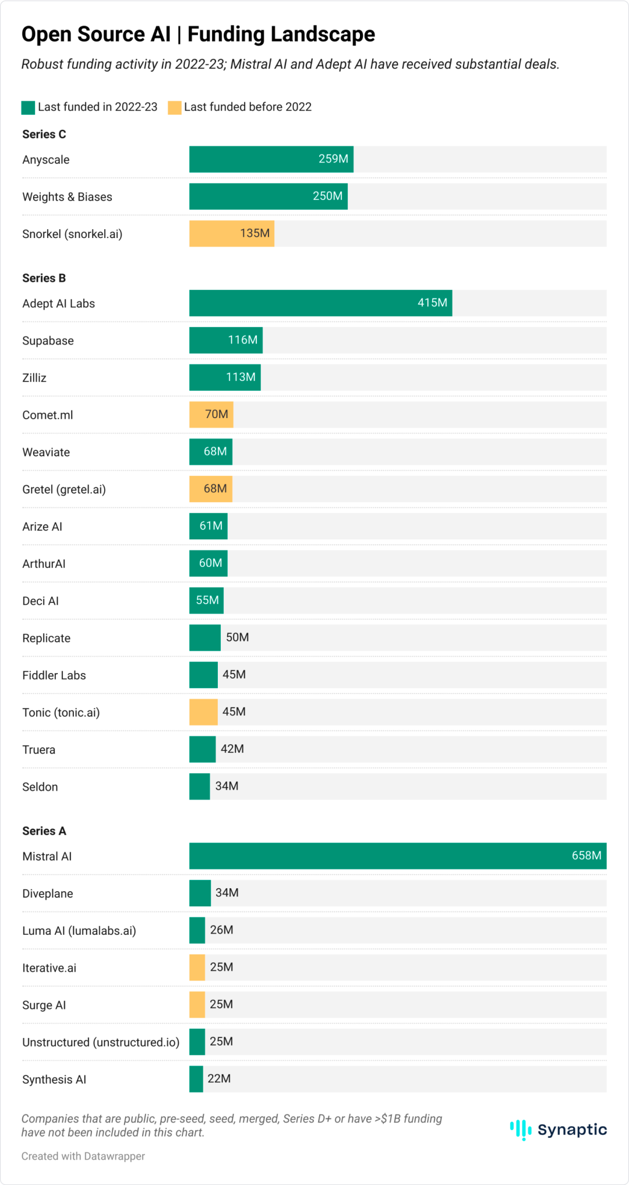Click the Synaptic logo icon
Image resolution: width=629 pixels, height=1185 pixels.
click(x=521, y=1130)
